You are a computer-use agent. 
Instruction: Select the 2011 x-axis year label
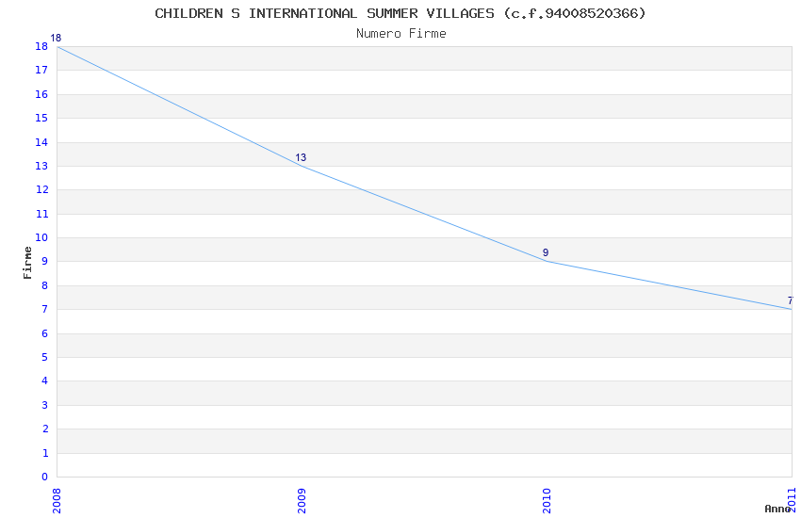pyautogui.click(x=792, y=501)
